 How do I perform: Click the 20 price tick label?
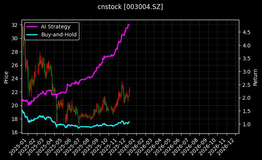pos(14,105)
